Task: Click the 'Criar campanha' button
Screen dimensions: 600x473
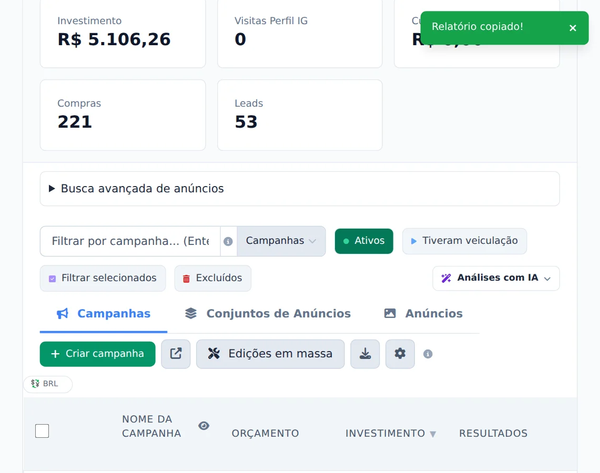Action: [98, 354]
